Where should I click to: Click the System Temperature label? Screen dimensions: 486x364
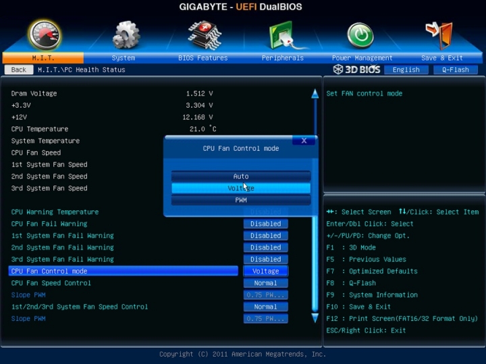(x=46, y=141)
